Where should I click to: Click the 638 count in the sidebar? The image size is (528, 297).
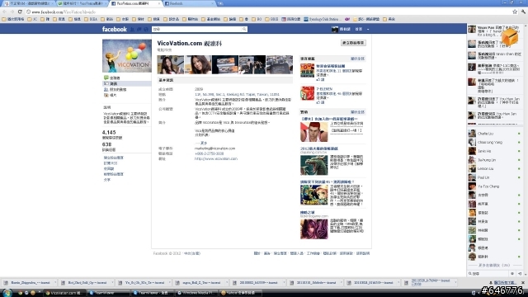click(106, 144)
